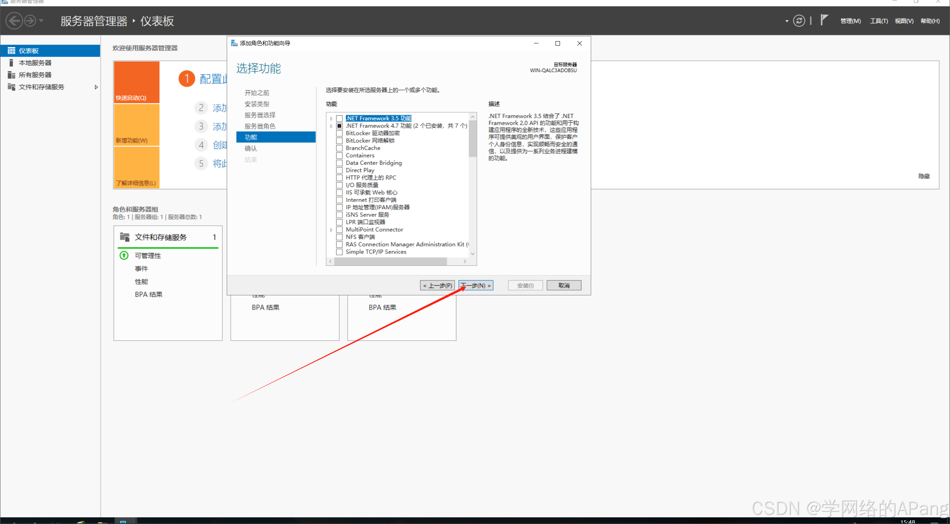Screen dimensions: 950x524
Task: Click the Local Server sidebar icon
Action: click(12, 63)
